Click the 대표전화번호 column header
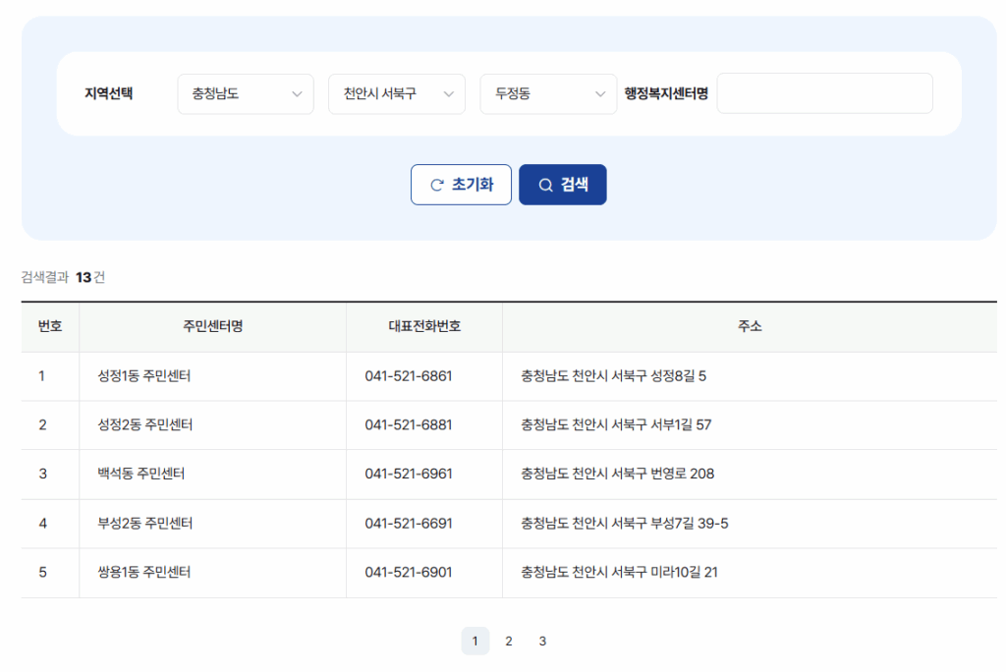Viewport: 1006px width, 672px height. pyautogui.click(x=424, y=326)
